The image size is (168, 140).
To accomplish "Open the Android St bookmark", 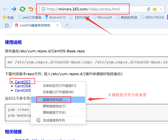I will click(55, 17).
